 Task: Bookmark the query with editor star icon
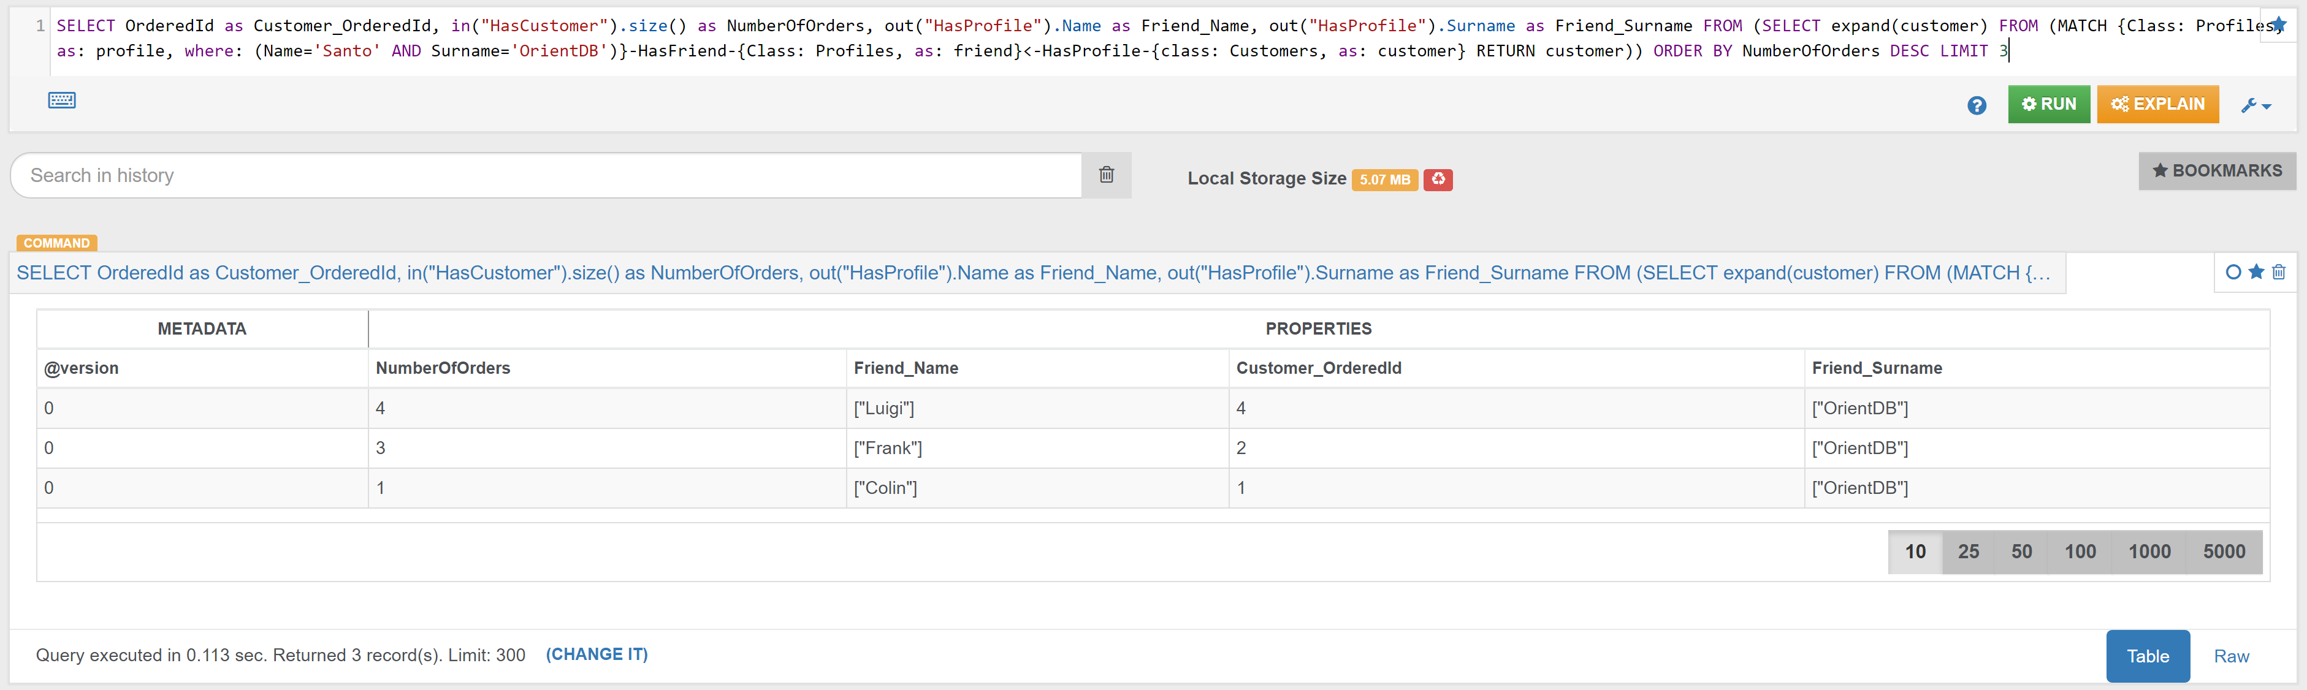(2278, 24)
